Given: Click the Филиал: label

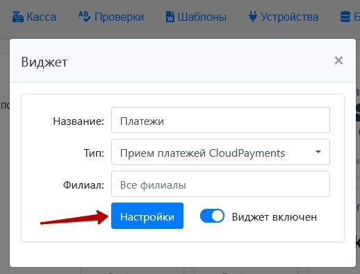Looking at the screenshot, I should coord(83,185).
